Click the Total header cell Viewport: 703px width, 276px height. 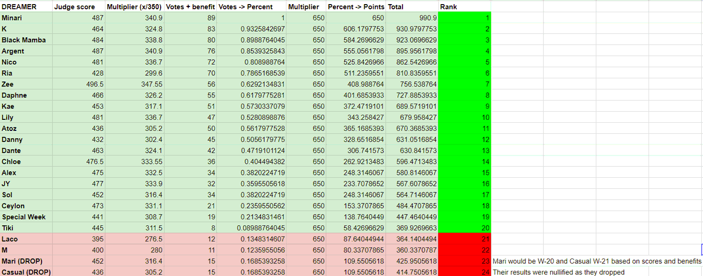tap(412, 7)
